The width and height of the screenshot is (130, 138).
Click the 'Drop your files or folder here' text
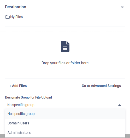tap(65, 63)
